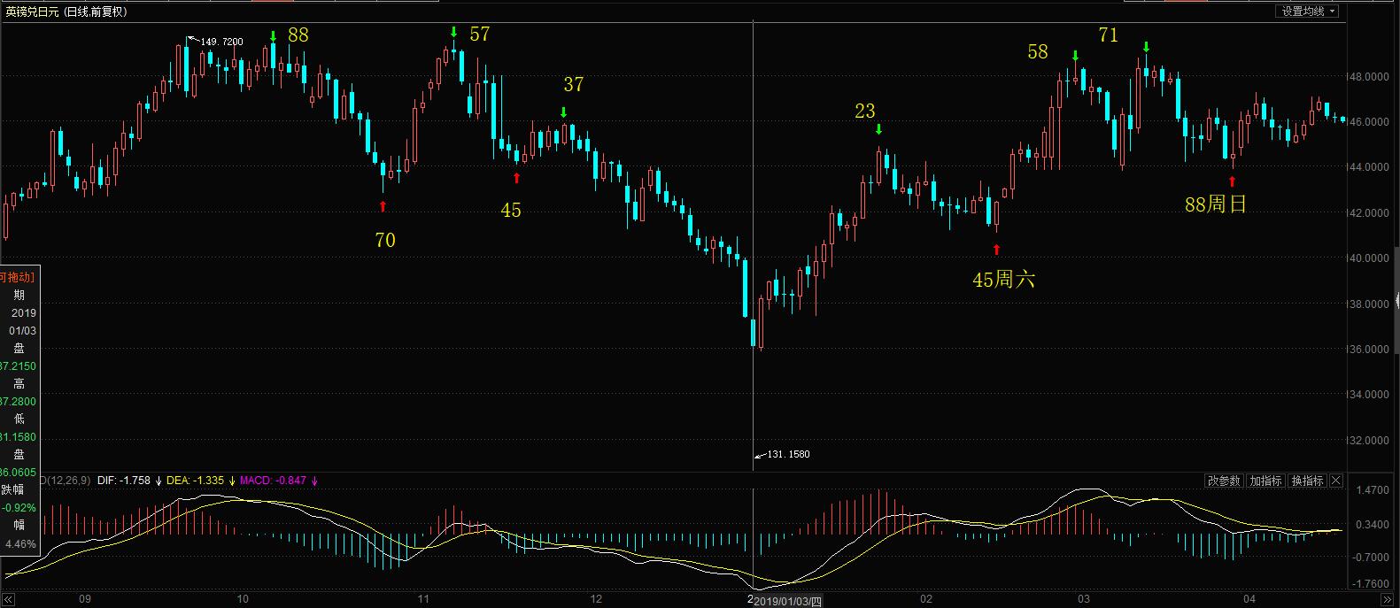
Task: Select the yellow annotation '88周日'
Action: 1215,204
